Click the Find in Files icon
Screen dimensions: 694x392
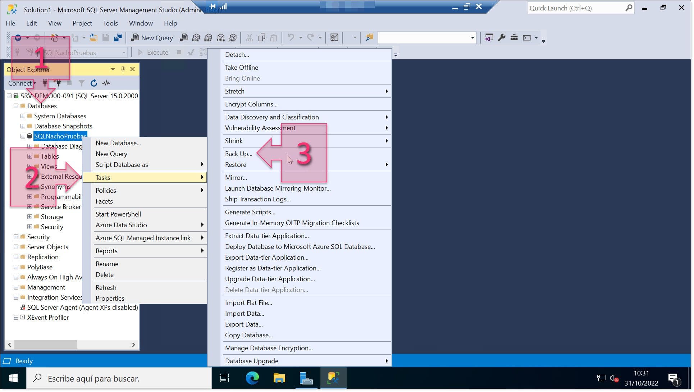[x=369, y=37]
